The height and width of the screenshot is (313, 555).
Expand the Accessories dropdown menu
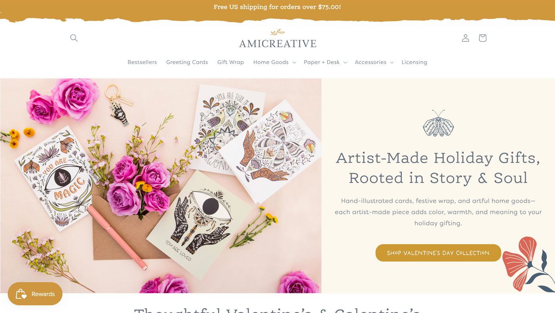pyautogui.click(x=374, y=62)
